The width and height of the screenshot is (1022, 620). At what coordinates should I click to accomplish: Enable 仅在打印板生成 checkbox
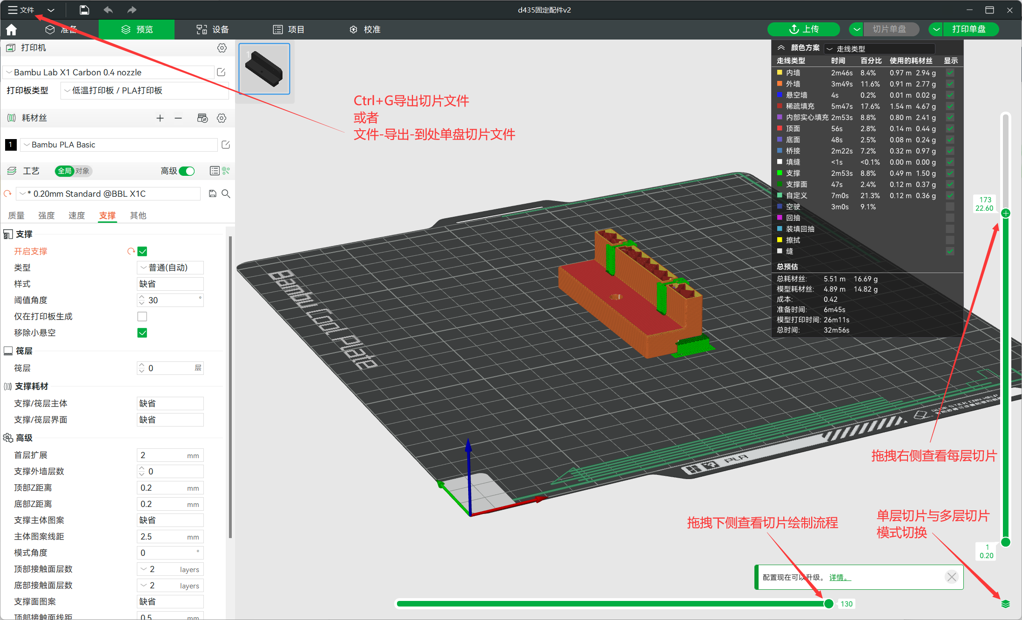[142, 317]
